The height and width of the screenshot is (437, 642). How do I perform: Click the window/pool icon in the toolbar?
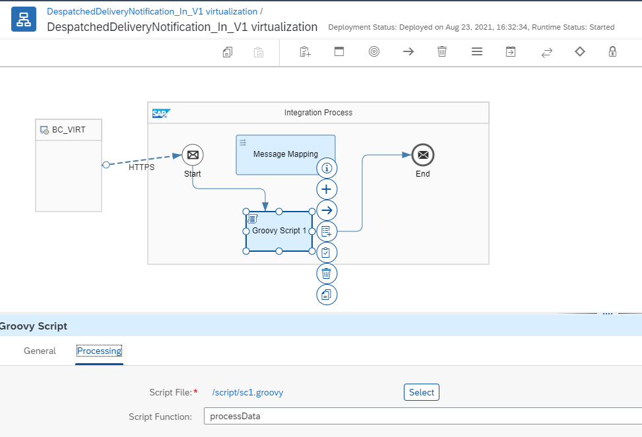pyautogui.click(x=339, y=51)
